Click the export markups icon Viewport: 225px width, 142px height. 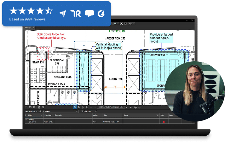(x=96, y=111)
